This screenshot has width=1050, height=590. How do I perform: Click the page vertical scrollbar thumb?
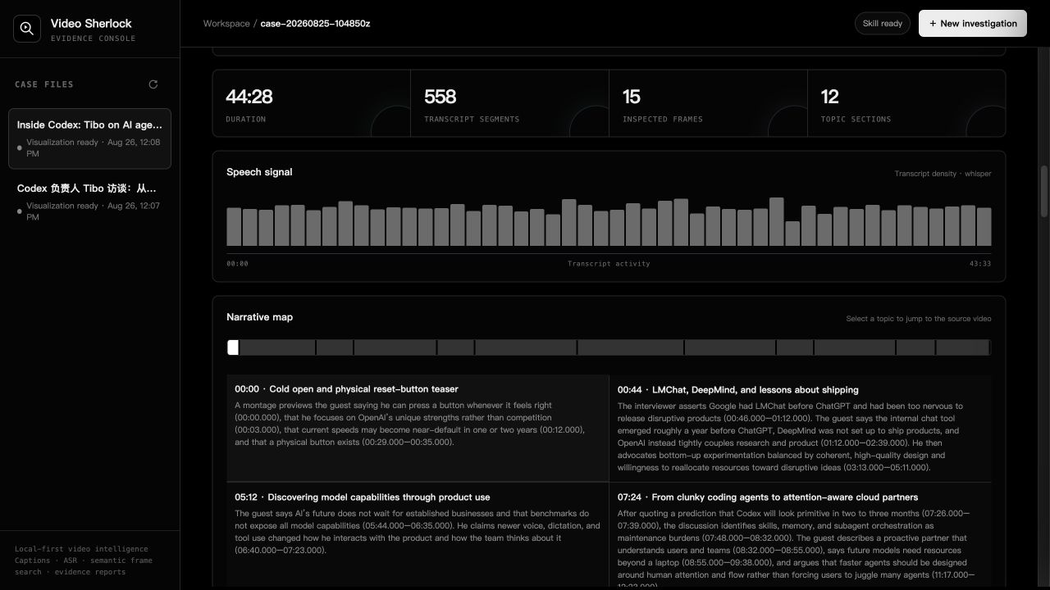pyautogui.click(x=1044, y=190)
